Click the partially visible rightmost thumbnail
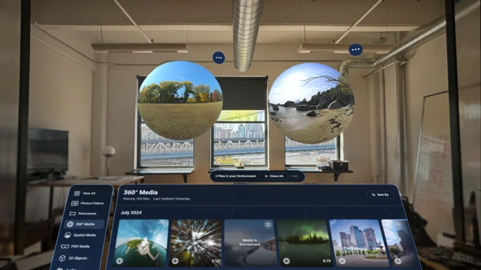 pos(398,242)
